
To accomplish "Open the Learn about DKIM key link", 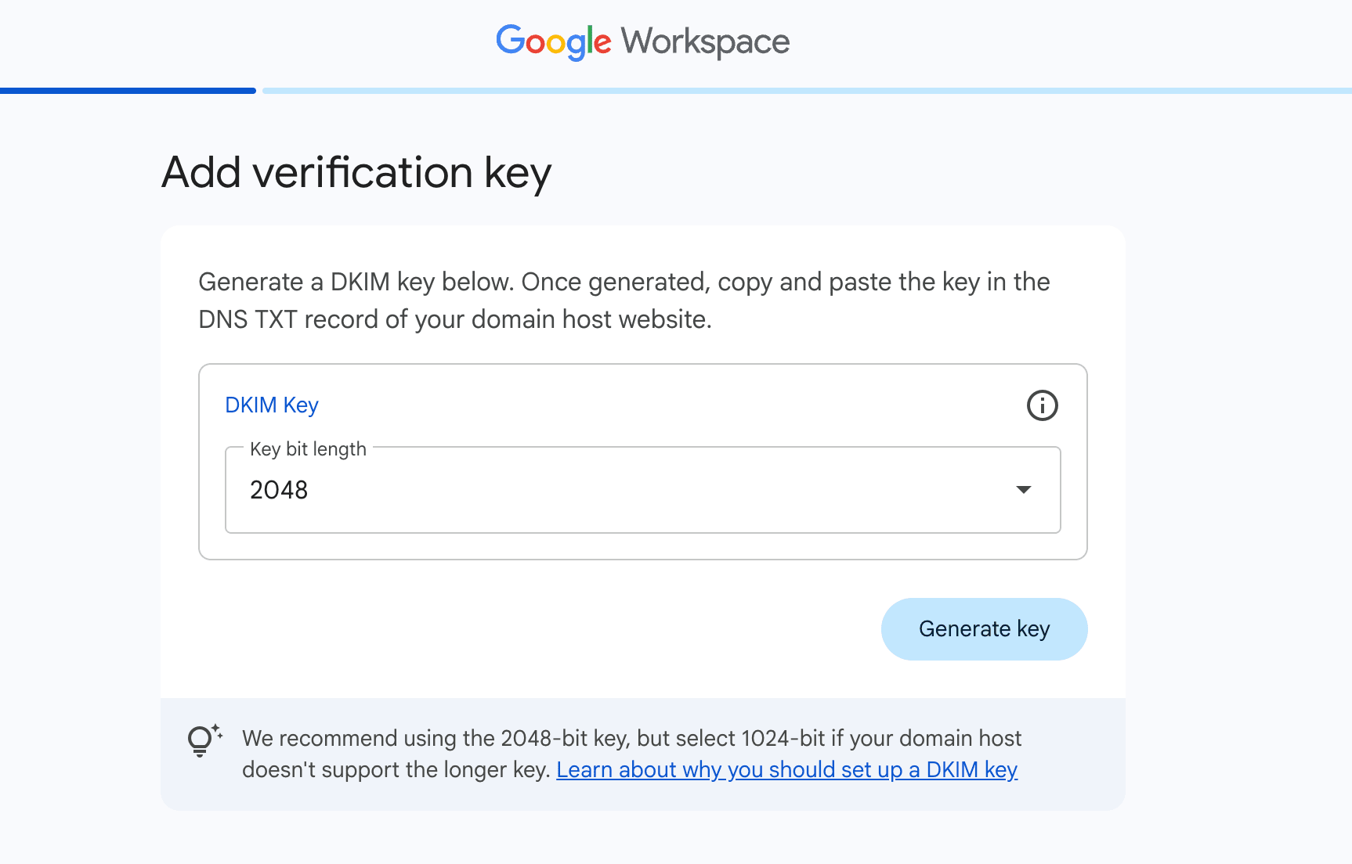I will [786, 770].
